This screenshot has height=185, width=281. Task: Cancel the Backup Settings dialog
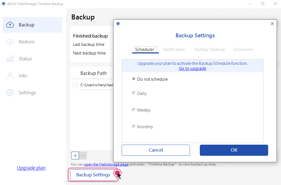(x=155, y=150)
